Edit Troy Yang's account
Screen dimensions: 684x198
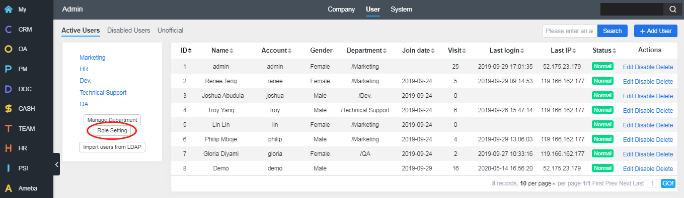628,110
